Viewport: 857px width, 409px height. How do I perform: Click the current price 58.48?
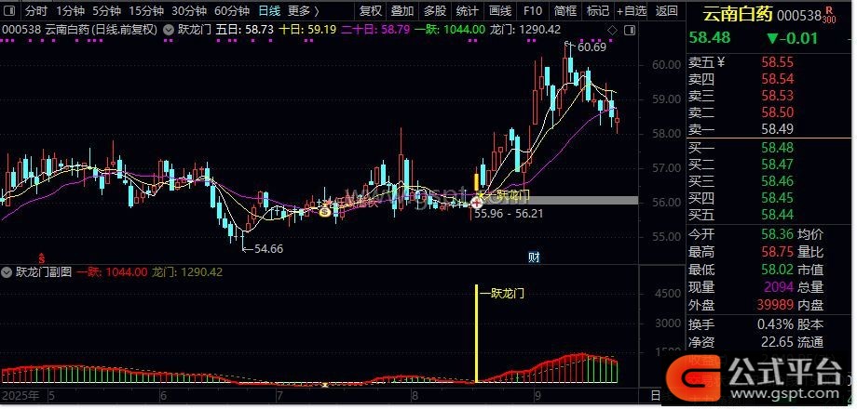point(710,37)
